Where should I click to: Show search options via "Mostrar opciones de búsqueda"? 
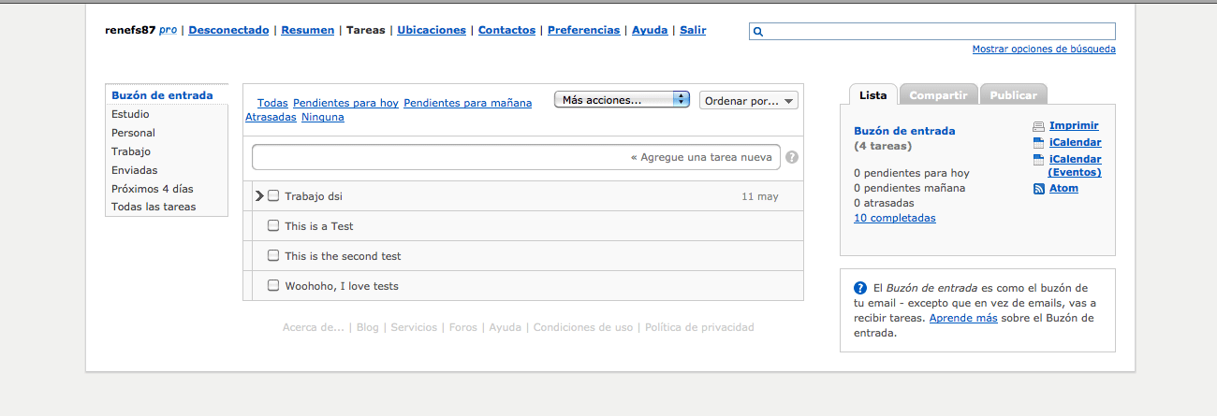pyautogui.click(x=1043, y=50)
